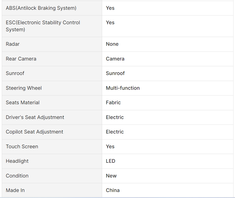Select the Rear Camera label
235x198 pixels.
coord(21,59)
